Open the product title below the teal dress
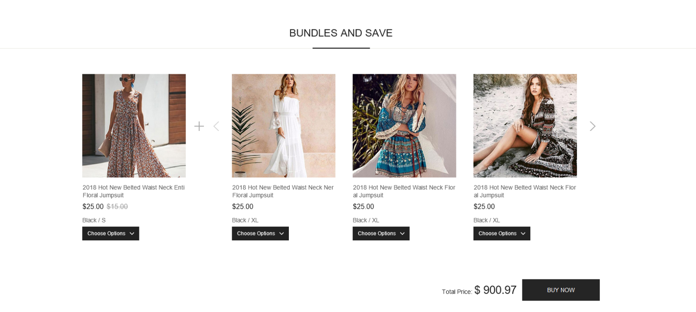The image size is (696, 312). click(404, 191)
